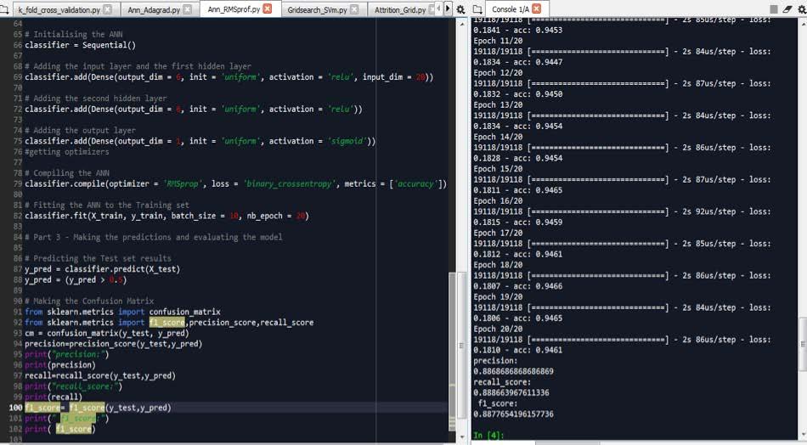807x445 pixels.
Task: Open the editor options gear menu
Action: 460,9
